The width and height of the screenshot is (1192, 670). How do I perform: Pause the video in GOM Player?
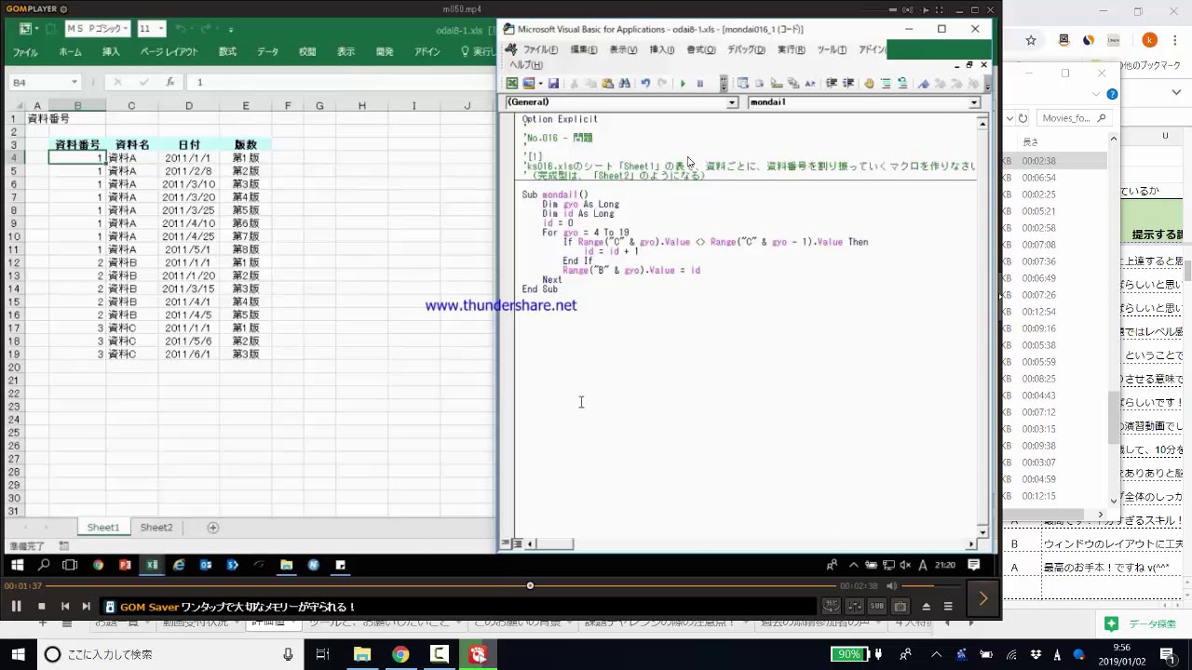[x=16, y=607]
